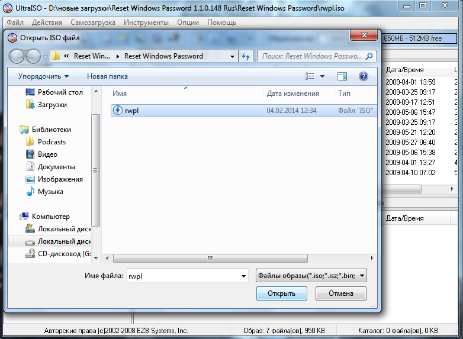Screen dimensions: 463x339
Task: Open help with the blue question icon
Action: (x=363, y=76)
